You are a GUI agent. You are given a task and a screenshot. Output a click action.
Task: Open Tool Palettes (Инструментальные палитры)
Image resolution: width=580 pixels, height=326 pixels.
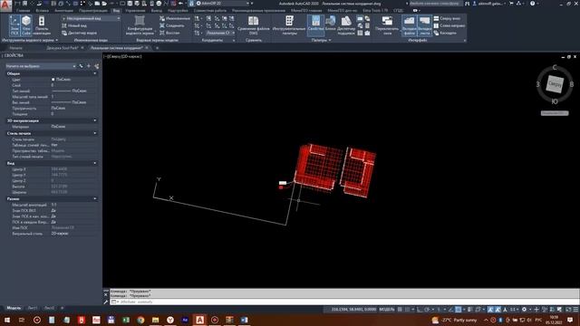[289, 25]
